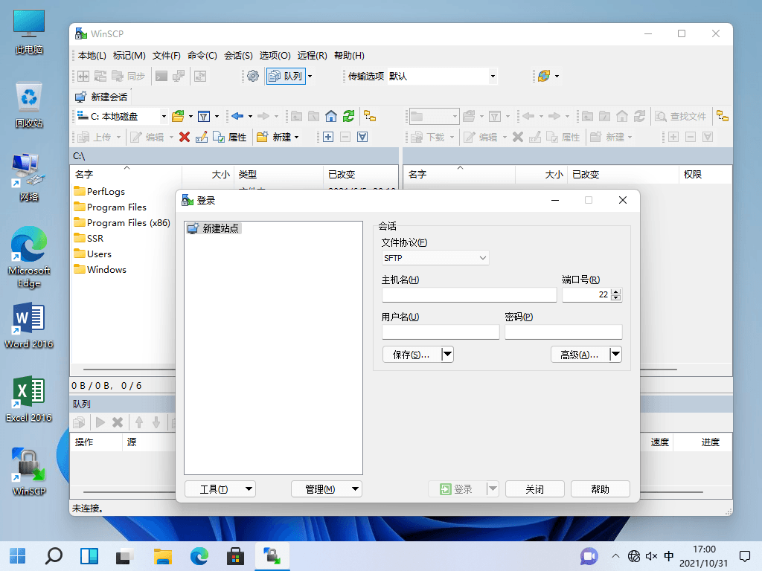Open the console terminal toolbar icon
Viewport: 762px width, 571px height.
tap(161, 77)
